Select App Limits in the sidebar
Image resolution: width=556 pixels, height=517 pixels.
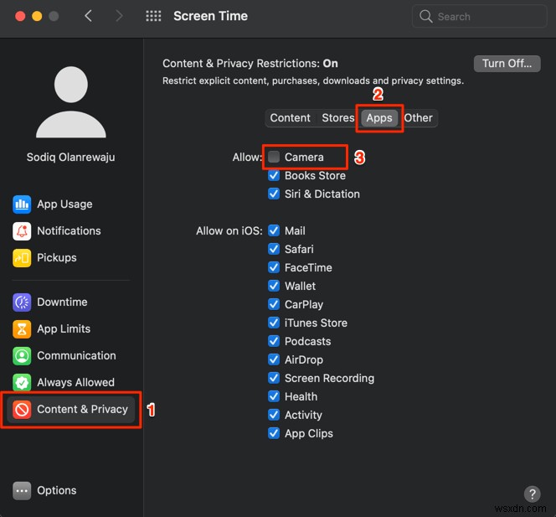click(x=71, y=329)
